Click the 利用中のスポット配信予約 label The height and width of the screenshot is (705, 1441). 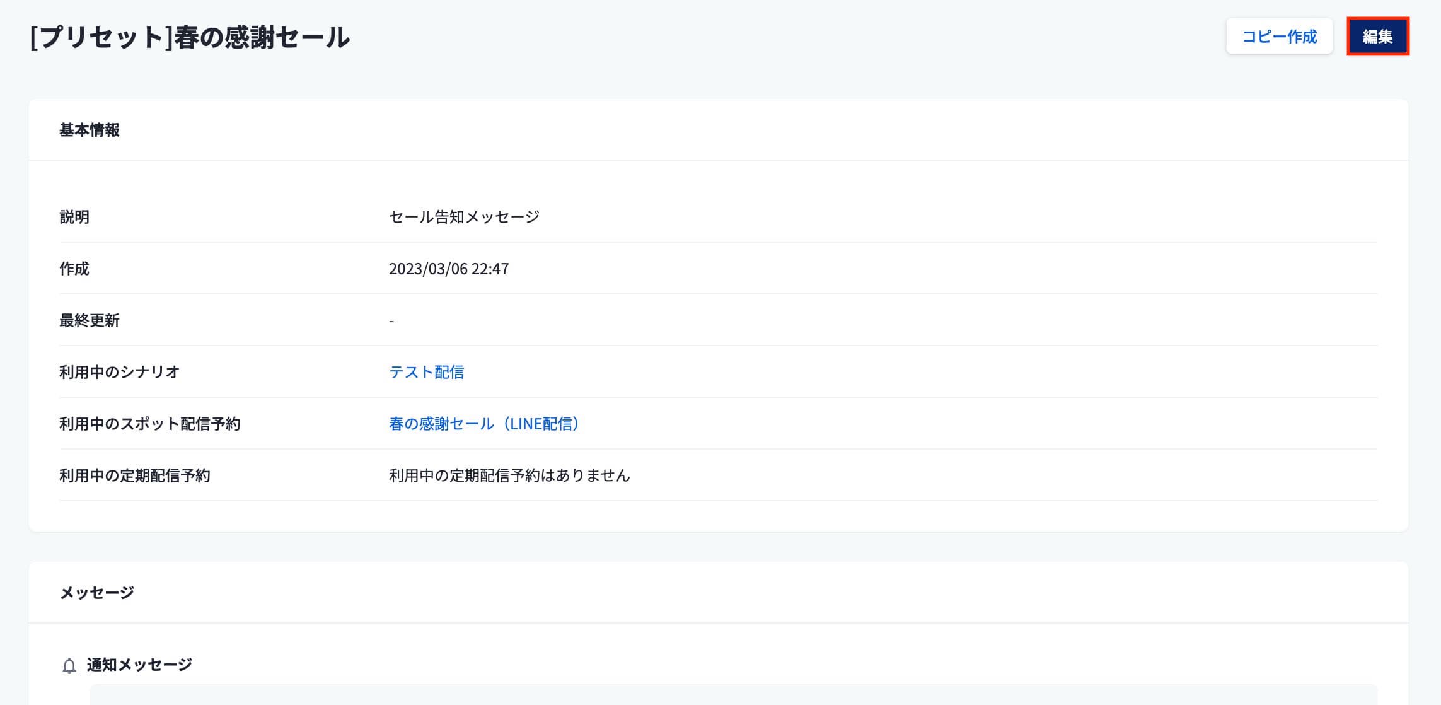(149, 424)
